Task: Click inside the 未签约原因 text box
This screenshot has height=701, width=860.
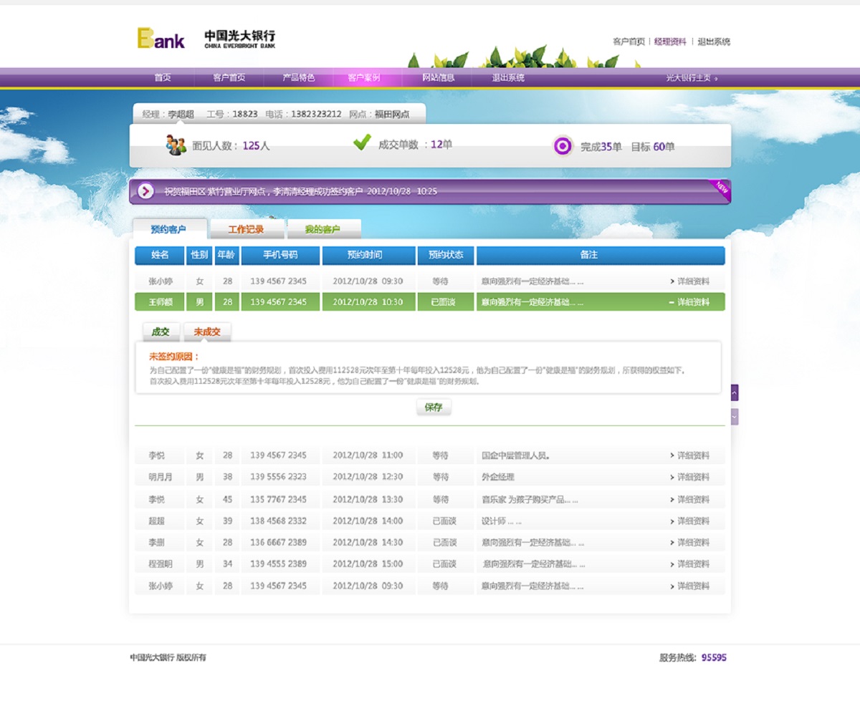Action: pyautogui.click(x=428, y=367)
